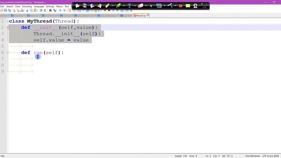Open the Language menu
The width and height of the screenshot is (281, 158).
(x=39, y=6)
